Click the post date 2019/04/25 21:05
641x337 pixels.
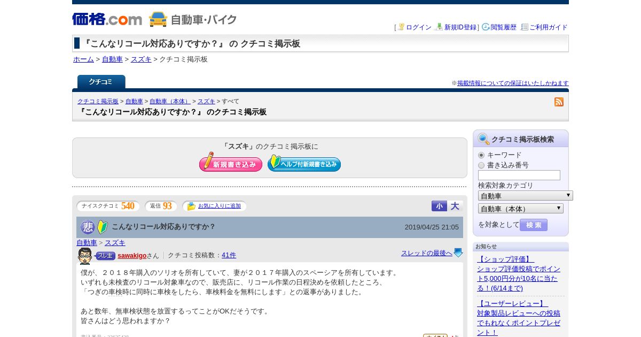(432, 227)
